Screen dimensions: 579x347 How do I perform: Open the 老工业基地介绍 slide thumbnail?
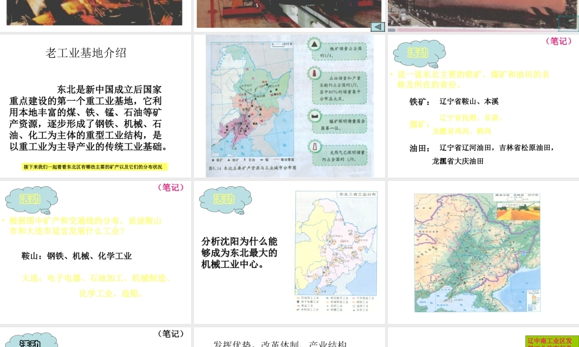[96, 106]
